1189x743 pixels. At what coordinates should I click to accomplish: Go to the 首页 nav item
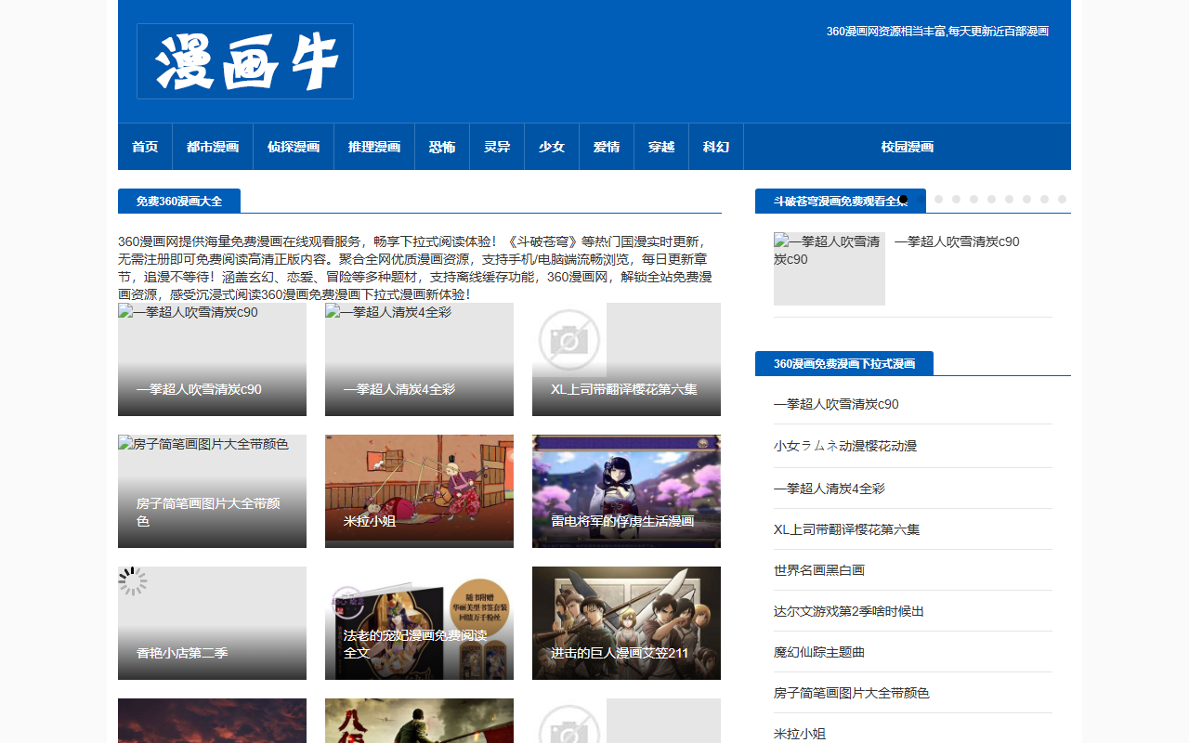tap(145, 147)
